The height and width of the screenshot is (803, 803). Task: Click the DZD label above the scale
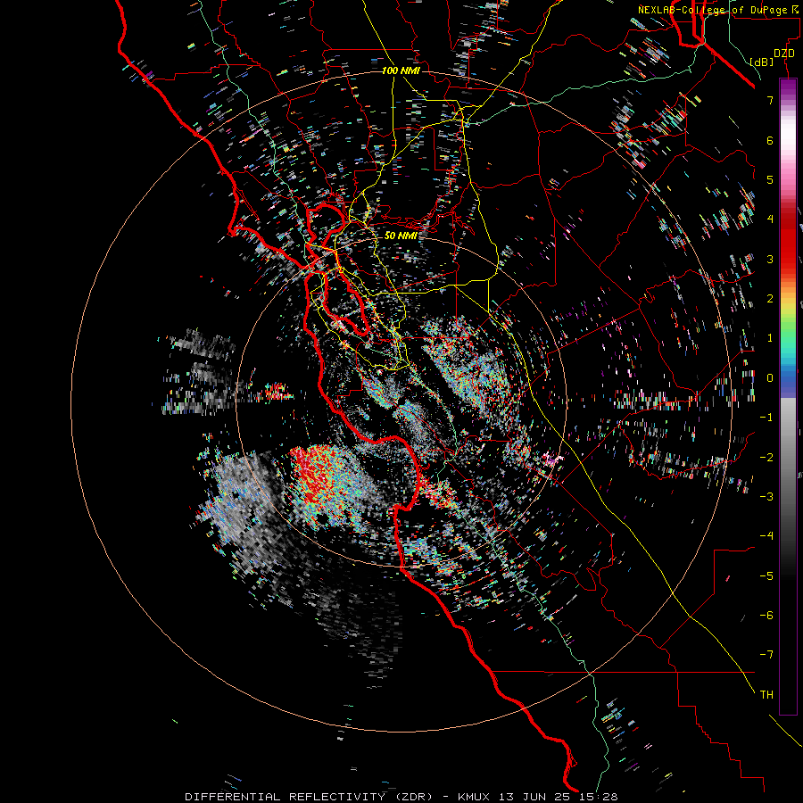pyautogui.click(x=784, y=54)
